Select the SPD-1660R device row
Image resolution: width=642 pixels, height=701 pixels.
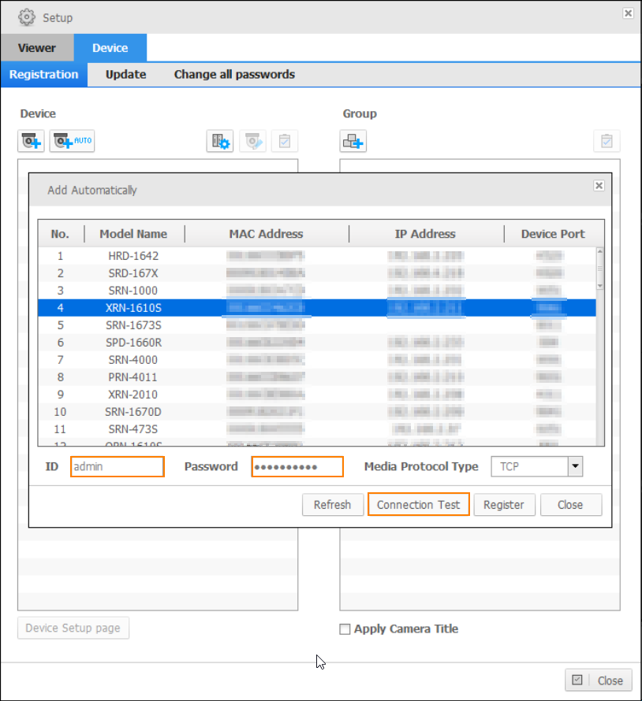(x=317, y=343)
